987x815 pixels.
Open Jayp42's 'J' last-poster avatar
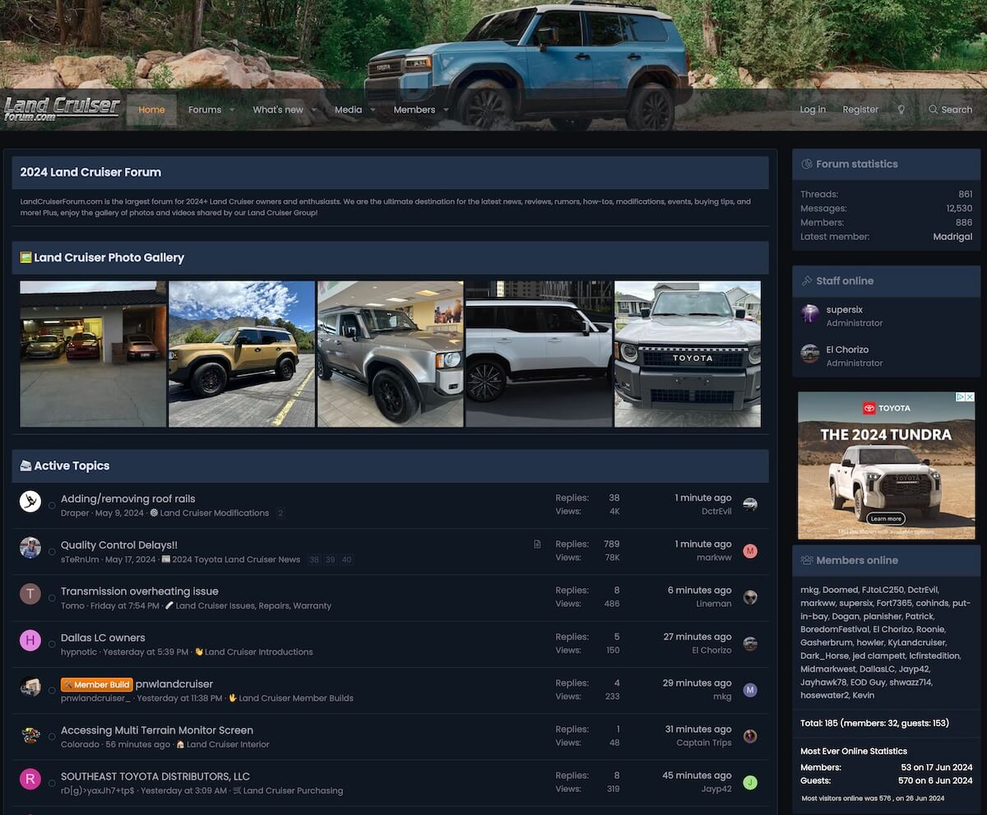[750, 782]
